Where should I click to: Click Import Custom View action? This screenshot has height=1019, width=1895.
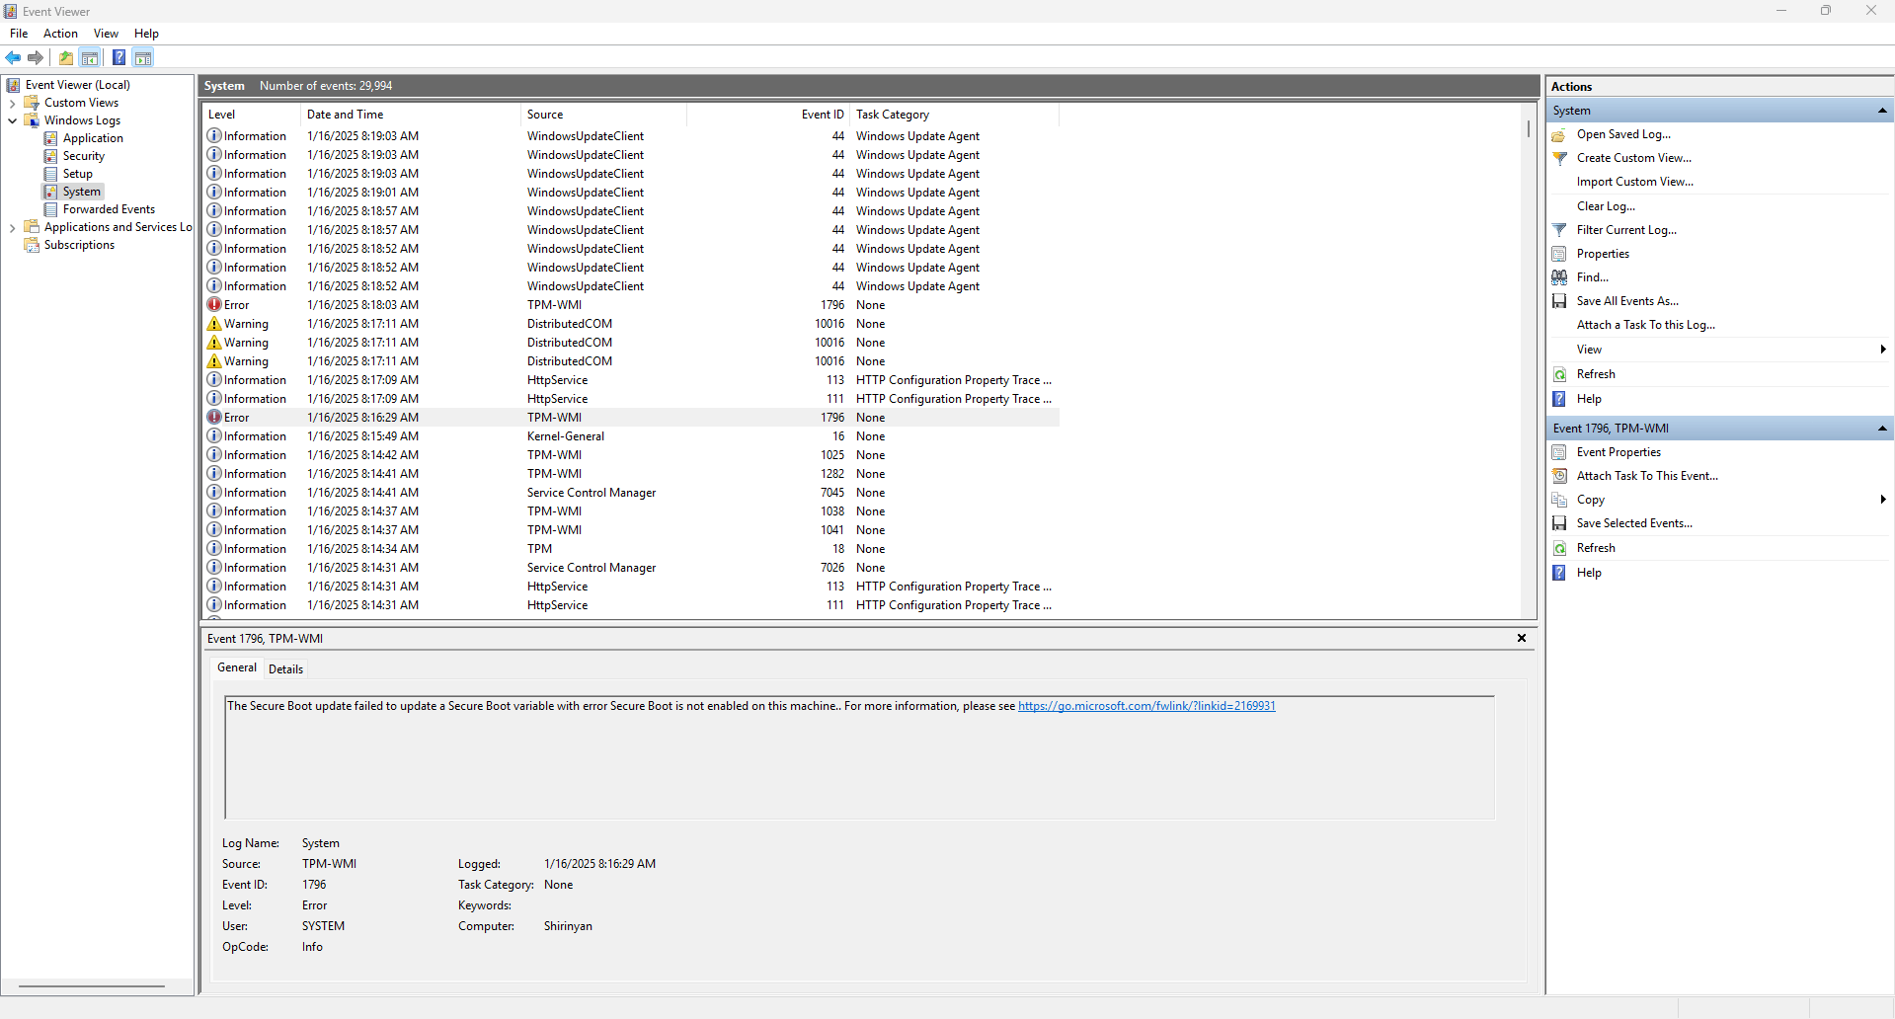(x=1634, y=182)
